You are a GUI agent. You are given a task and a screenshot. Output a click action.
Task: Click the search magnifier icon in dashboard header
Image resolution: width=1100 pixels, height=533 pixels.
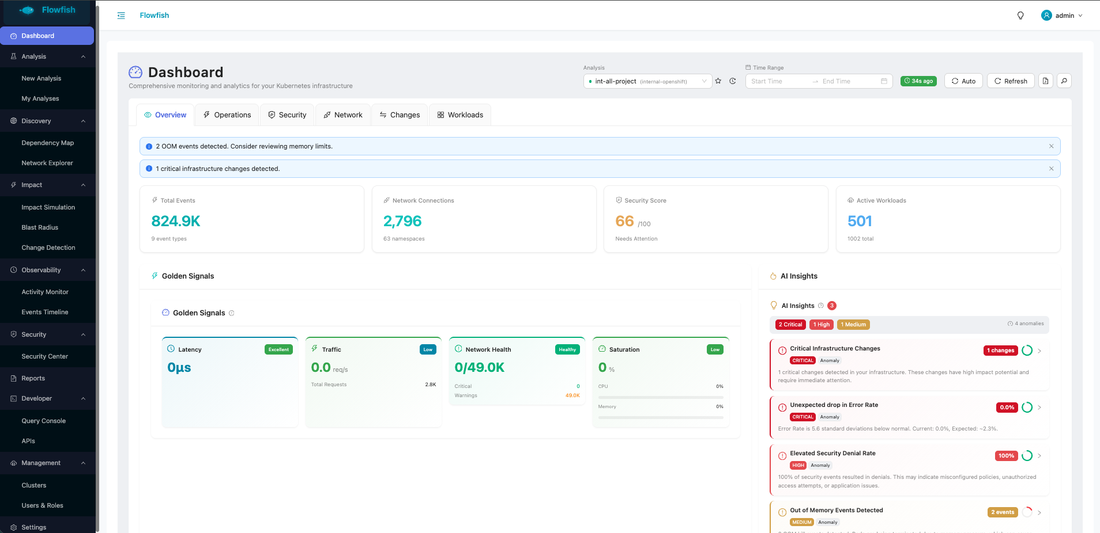tap(1064, 81)
